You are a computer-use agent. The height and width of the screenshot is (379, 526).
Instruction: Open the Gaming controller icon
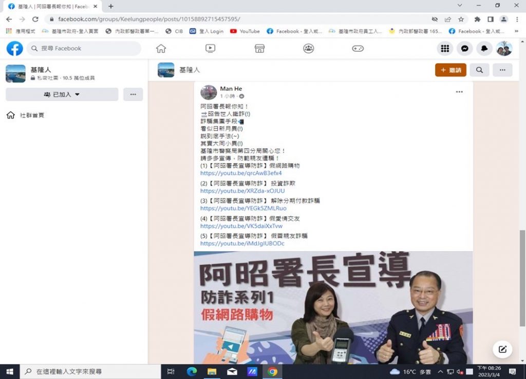point(358,49)
